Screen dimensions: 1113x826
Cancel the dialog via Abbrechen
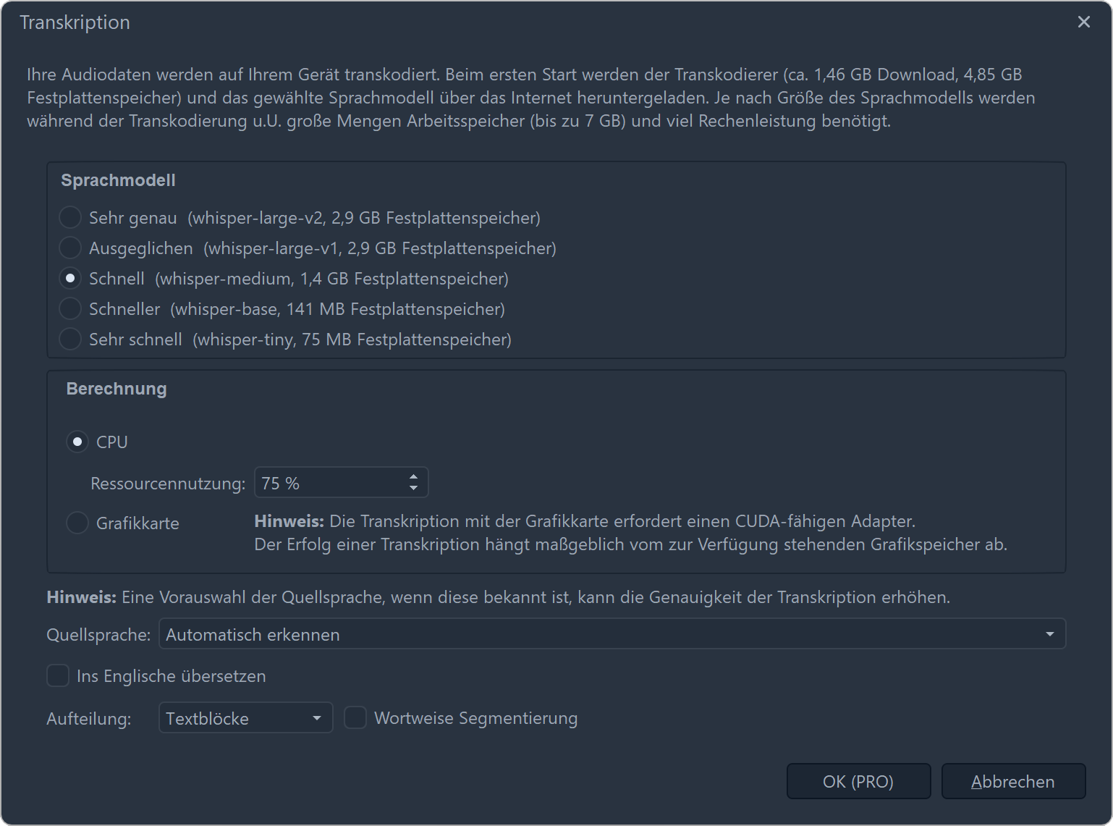(1013, 781)
